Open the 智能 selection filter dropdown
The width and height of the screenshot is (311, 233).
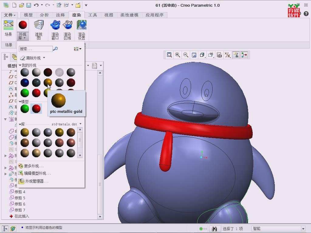(x=303, y=229)
